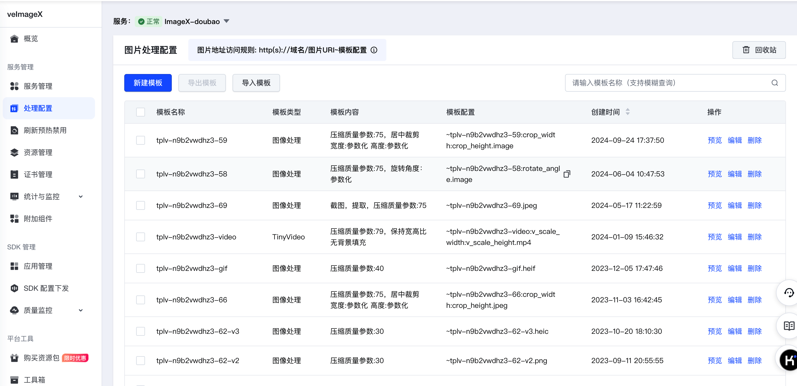Open the customer support headset floating icon
Screen dimensions: 797x386
789,292
